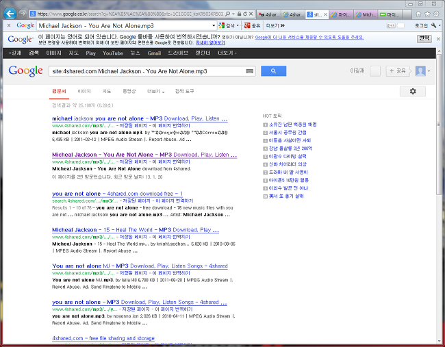Click the + 공유 share button near avatar
Image resolution: width=445 pixels, height=347 pixels.
coord(398,71)
